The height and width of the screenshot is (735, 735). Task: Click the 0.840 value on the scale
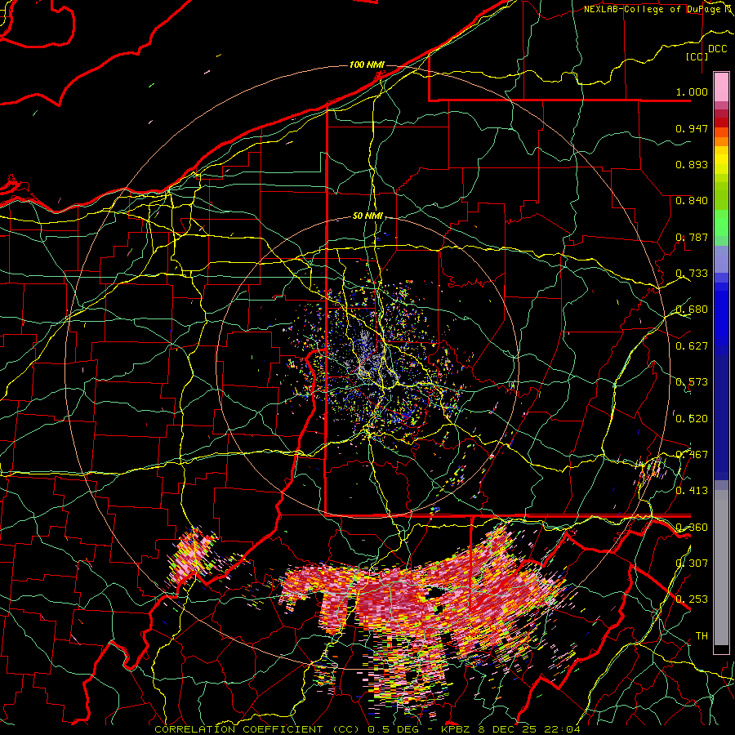692,201
